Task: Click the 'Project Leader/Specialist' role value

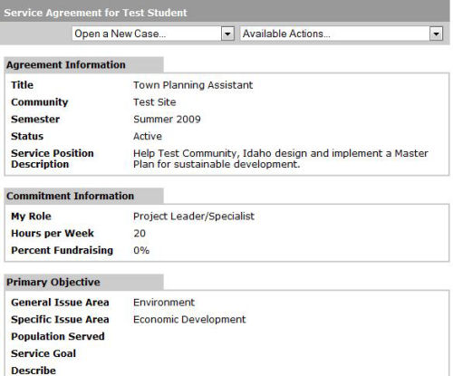Action: click(x=194, y=217)
